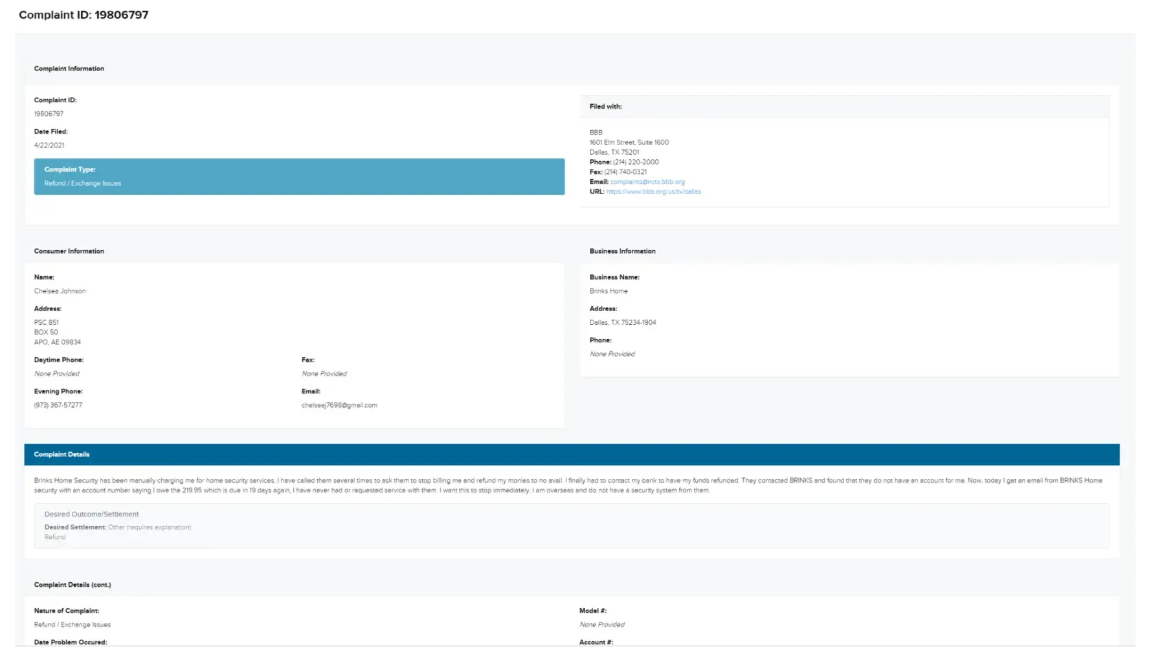Click the consumer's Gmail address
Image resolution: width=1151 pixels, height=647 pixels.
point(339,405)
